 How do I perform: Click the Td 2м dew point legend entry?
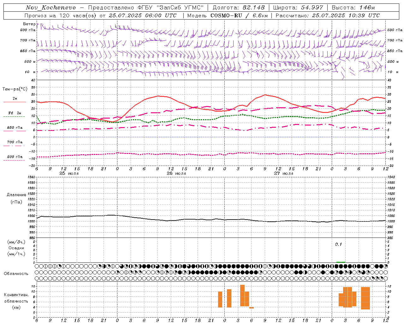(15, 113)
